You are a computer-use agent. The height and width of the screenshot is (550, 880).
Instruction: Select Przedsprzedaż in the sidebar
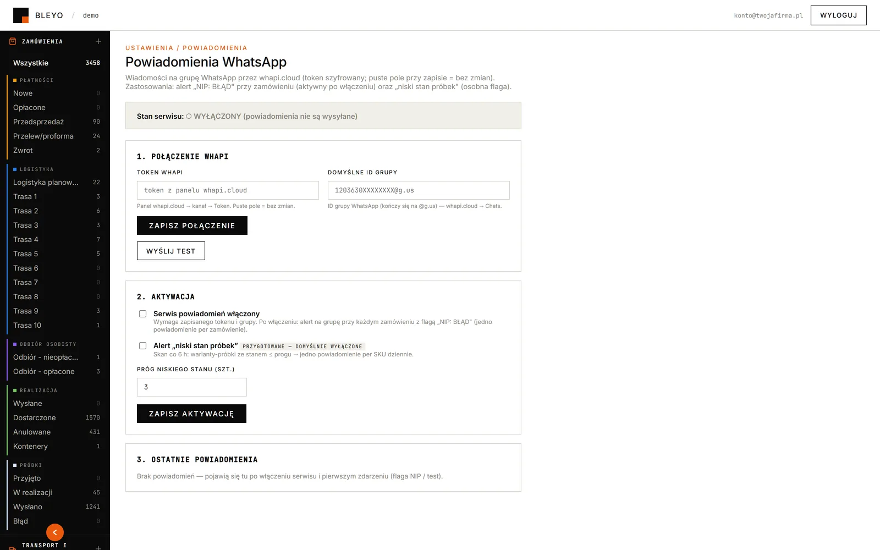click(55, 122)
